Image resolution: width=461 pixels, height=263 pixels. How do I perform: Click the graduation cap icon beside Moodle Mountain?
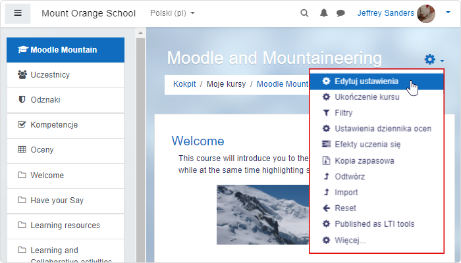coord(23,49)
